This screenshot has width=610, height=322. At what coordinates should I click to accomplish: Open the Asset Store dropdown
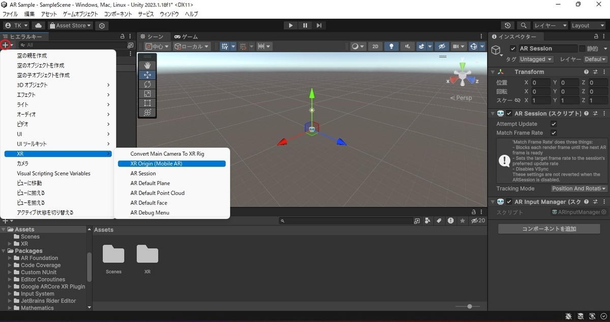click(71, 25)
